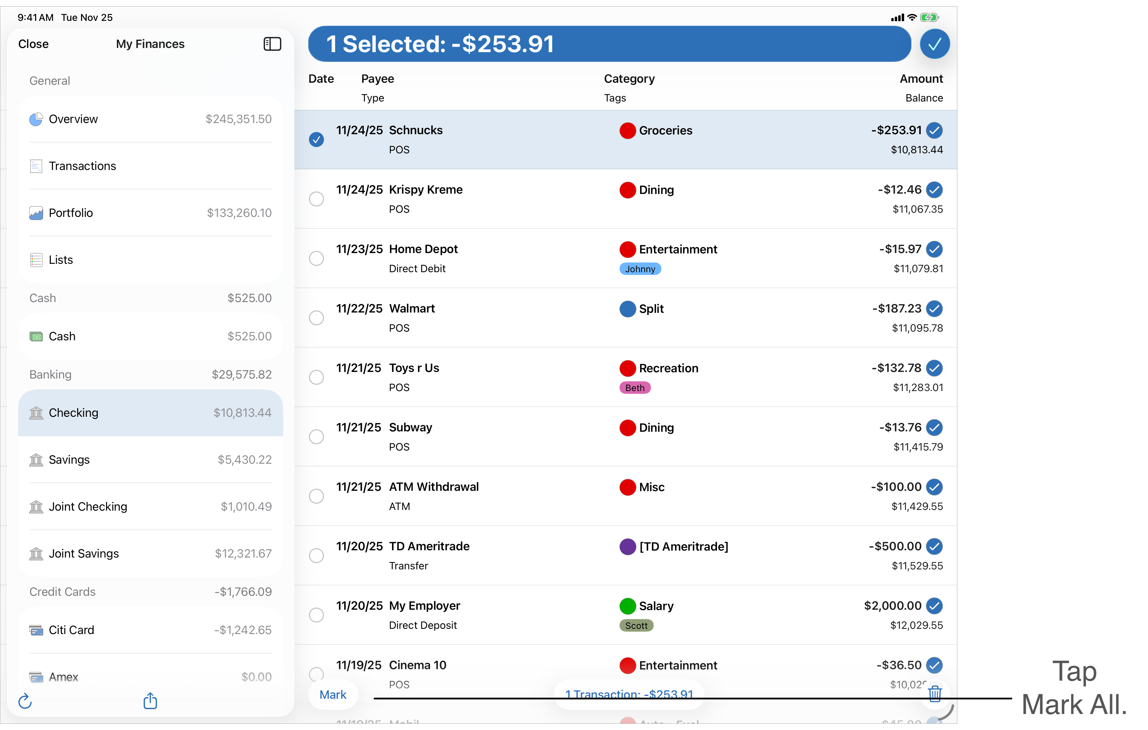Open Overview via its pie chart icon
Image resolution: width=1148 pixels, height=730 pixels.
36,119
